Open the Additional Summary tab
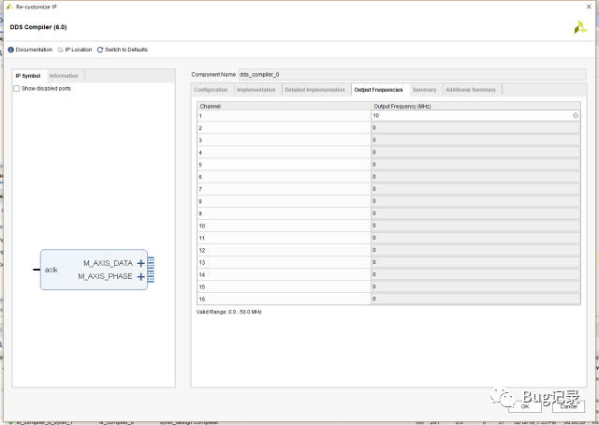This screenshot has width=599, height=425. [471, 90]
